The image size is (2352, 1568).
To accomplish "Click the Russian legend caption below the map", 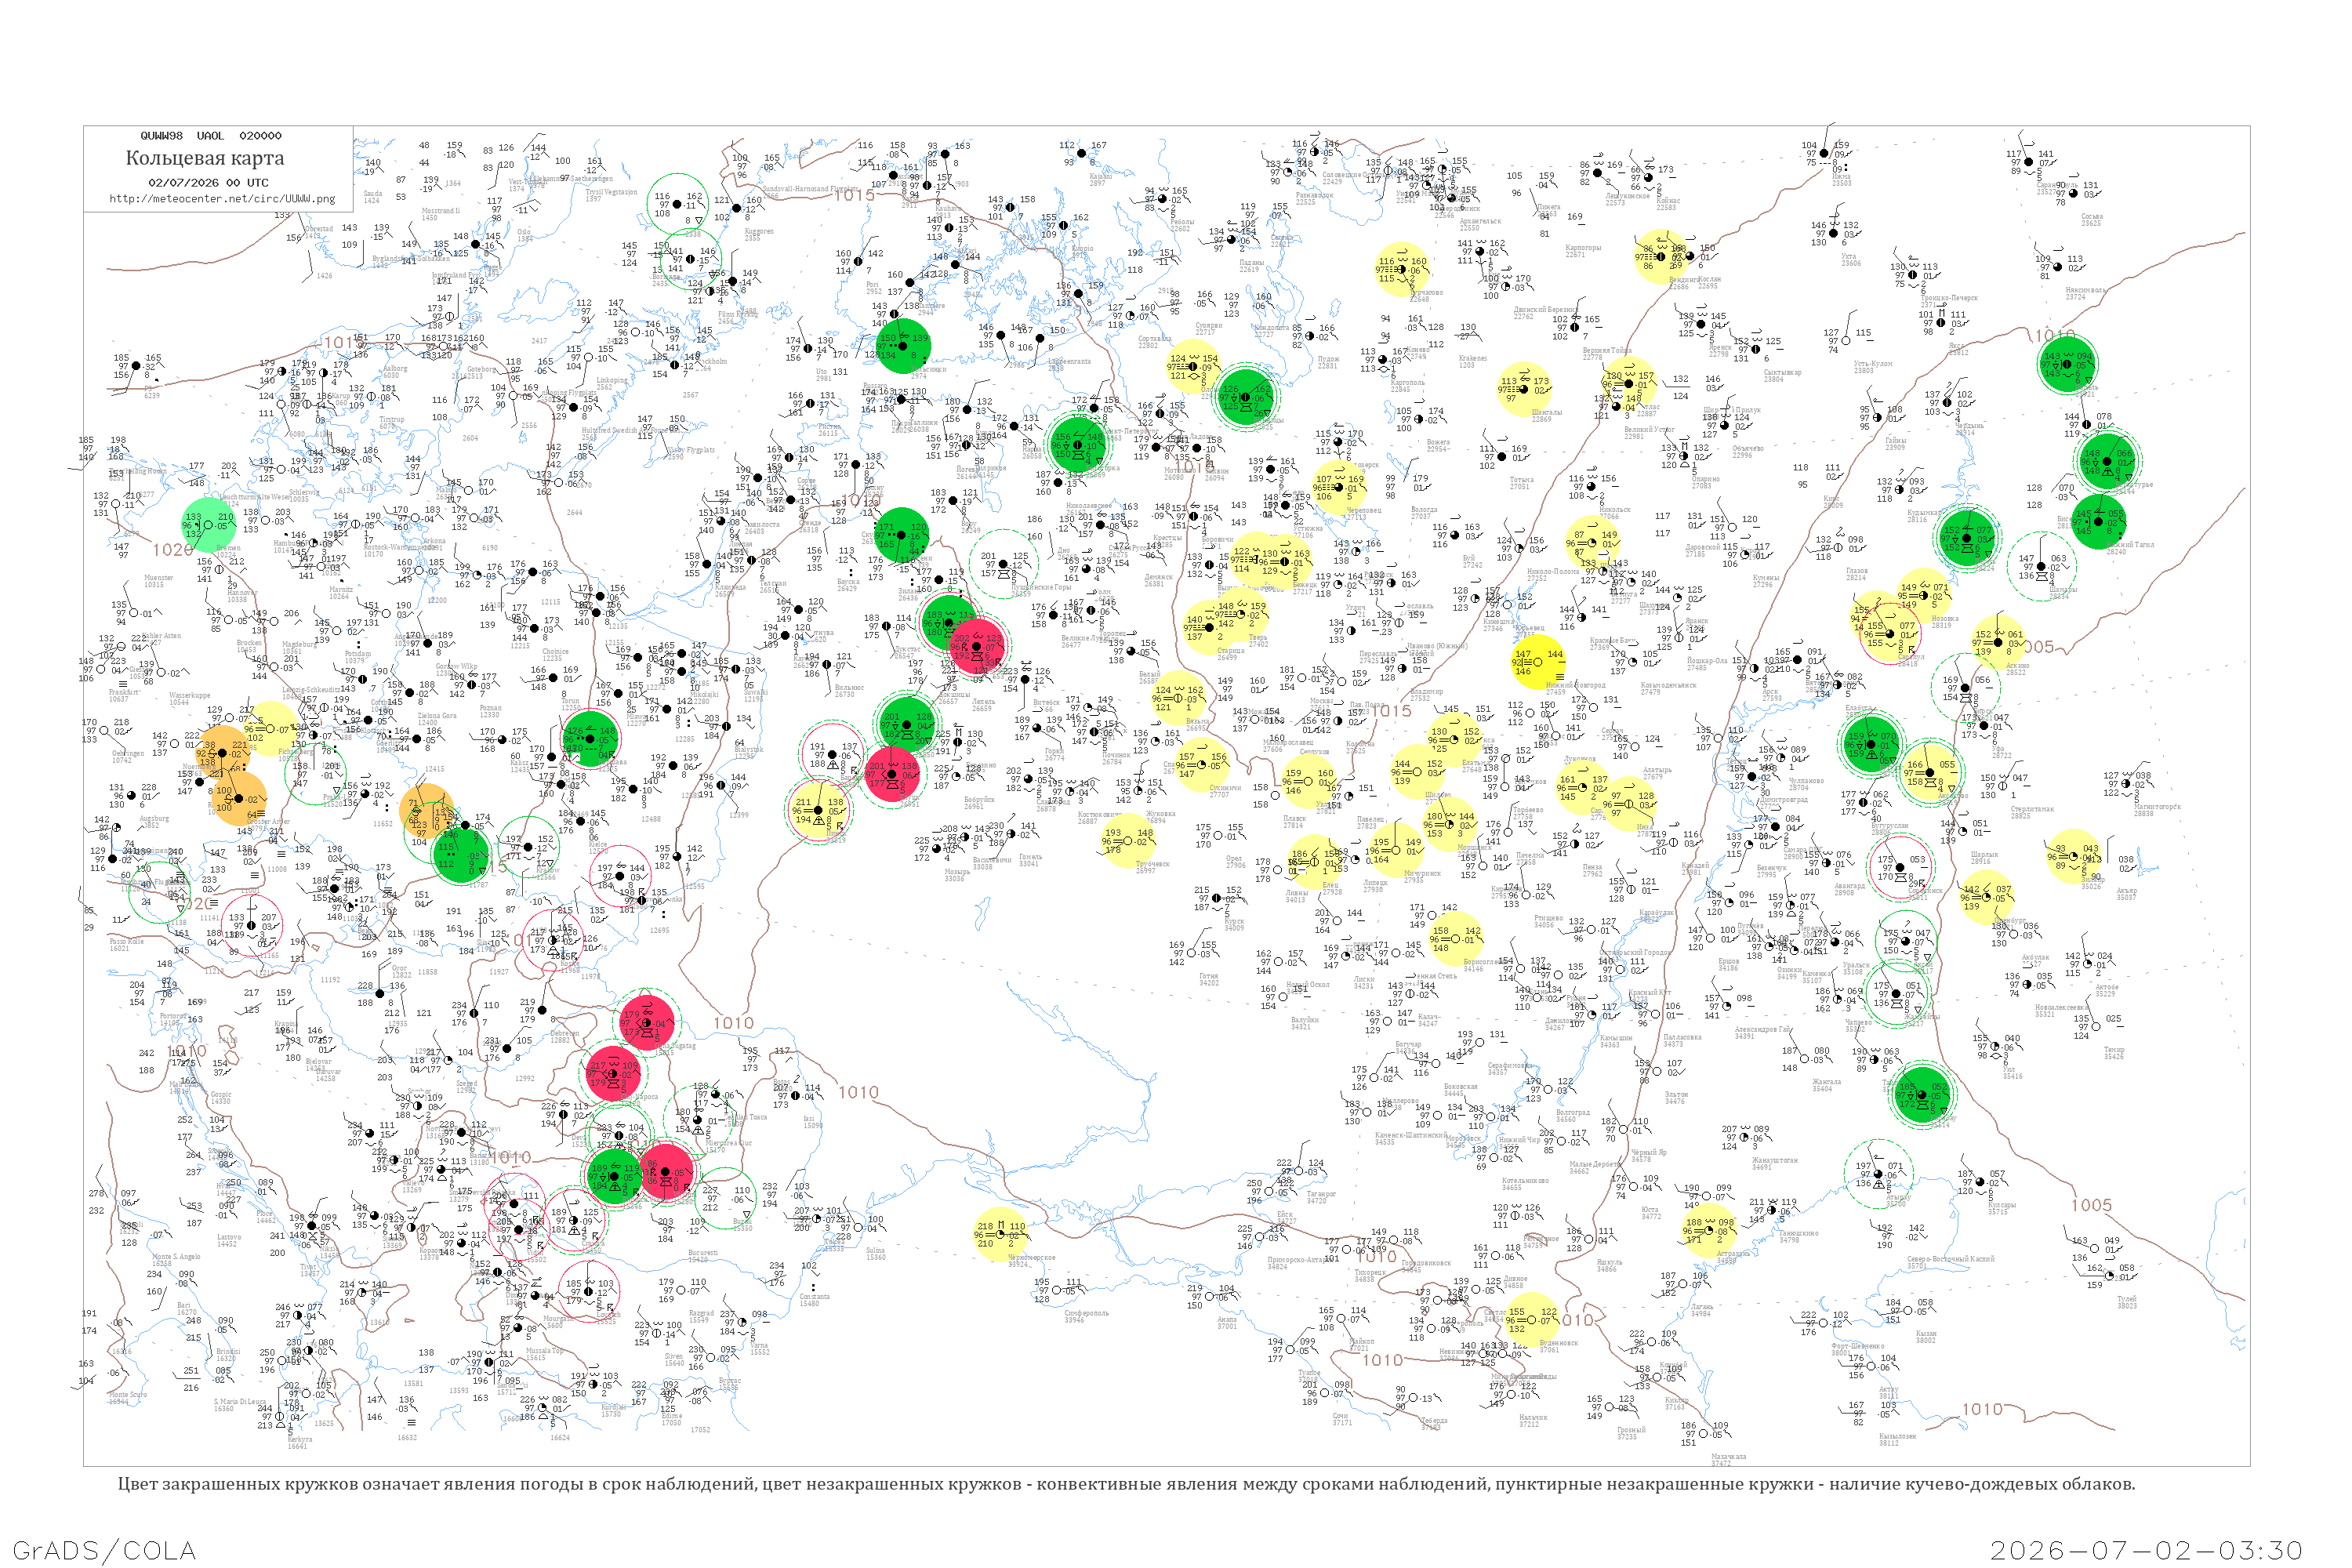I will (x=1126, y=1484).
